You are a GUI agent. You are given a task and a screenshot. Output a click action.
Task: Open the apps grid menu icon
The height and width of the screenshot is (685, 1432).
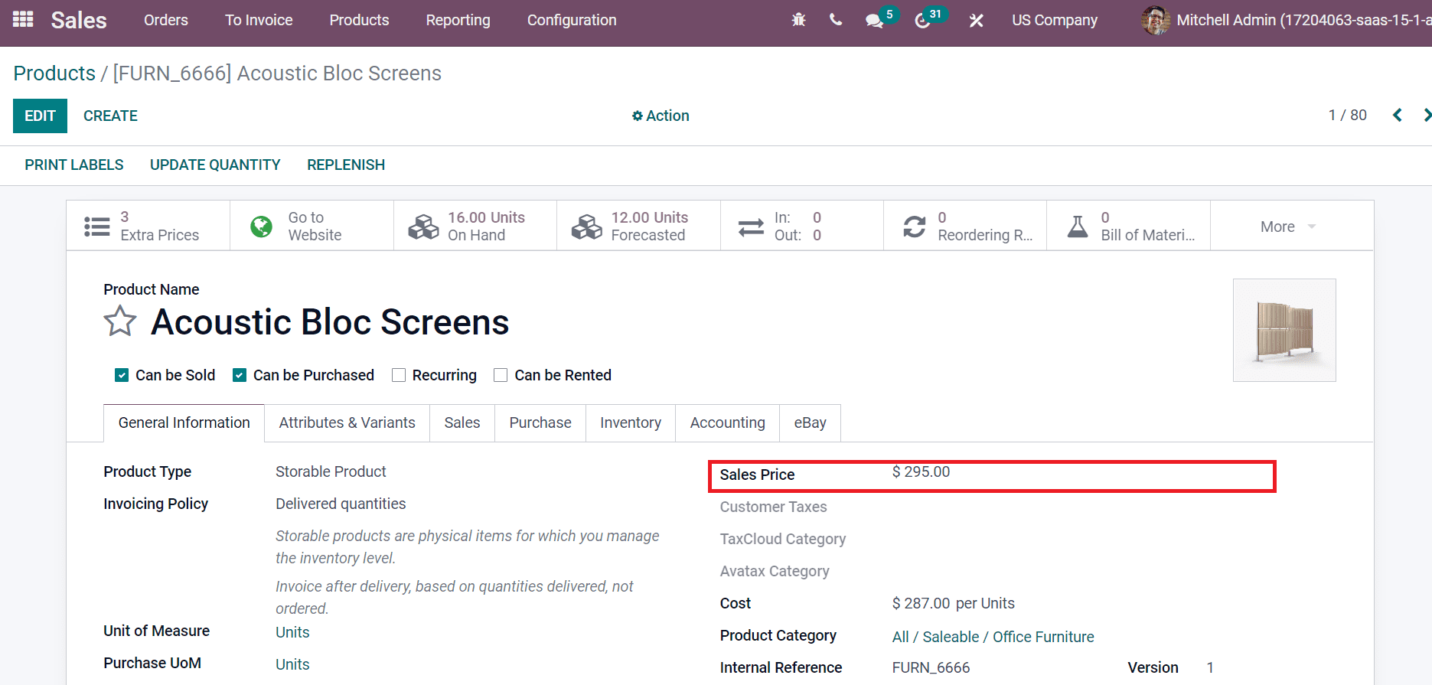coord(23,20)
